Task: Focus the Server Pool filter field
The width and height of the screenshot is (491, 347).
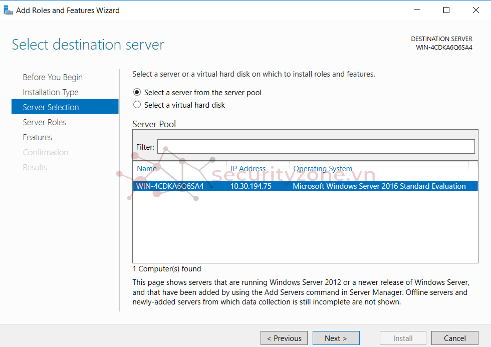Action: [316, 146]
